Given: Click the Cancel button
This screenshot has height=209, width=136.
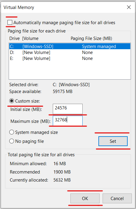Looking at the screenshot, I should click(x=117, y=198).
